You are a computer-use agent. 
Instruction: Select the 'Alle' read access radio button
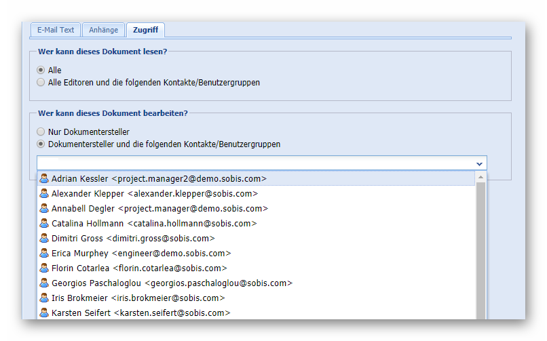41,71
